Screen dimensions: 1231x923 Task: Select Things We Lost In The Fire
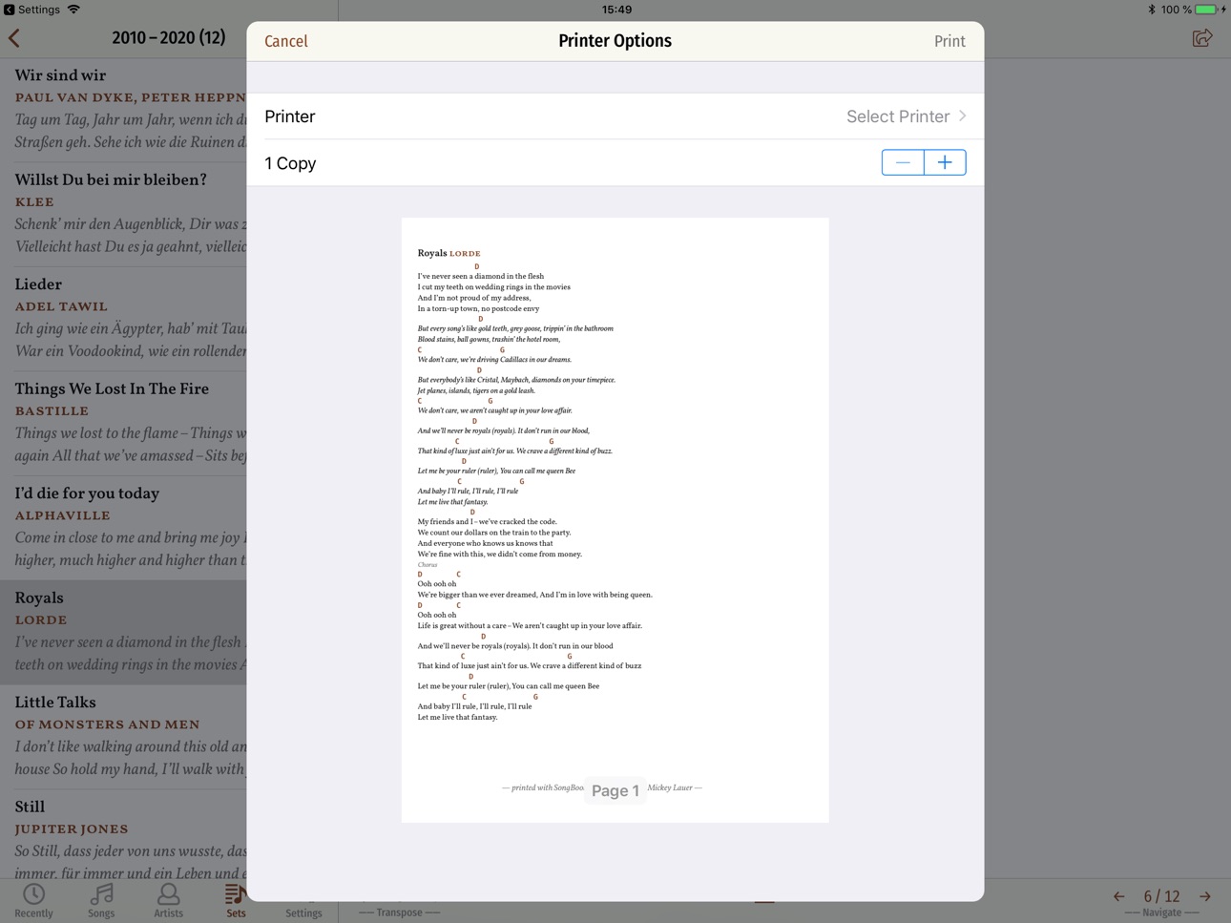[124, 423]
